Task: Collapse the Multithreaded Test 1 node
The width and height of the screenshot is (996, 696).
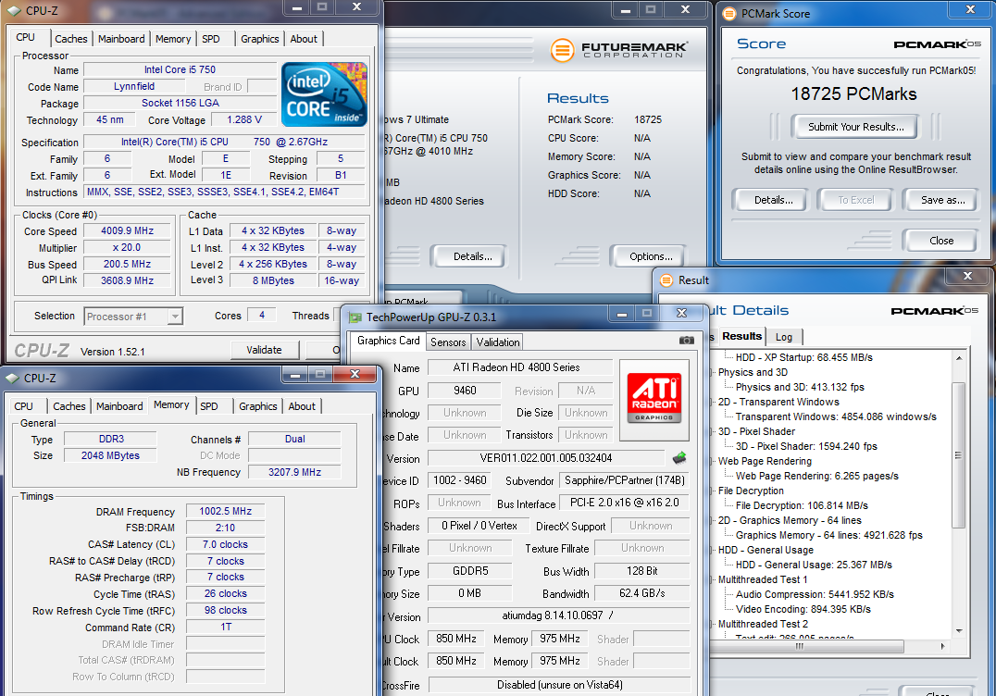Action: 712,579
